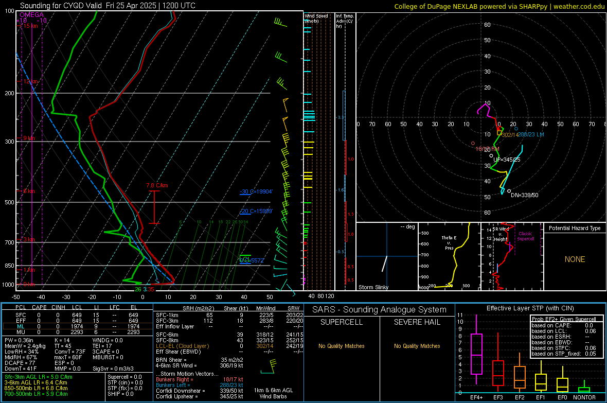Click the Inf. Temp. Adv. panel heading
The width and height of the screenshot is (607, 403).
[x=345, y=21]
